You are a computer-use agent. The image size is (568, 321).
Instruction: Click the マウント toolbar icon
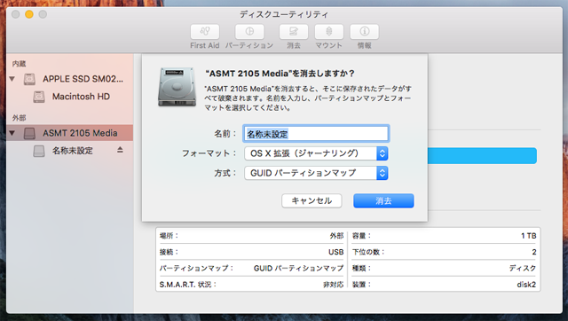329,32
